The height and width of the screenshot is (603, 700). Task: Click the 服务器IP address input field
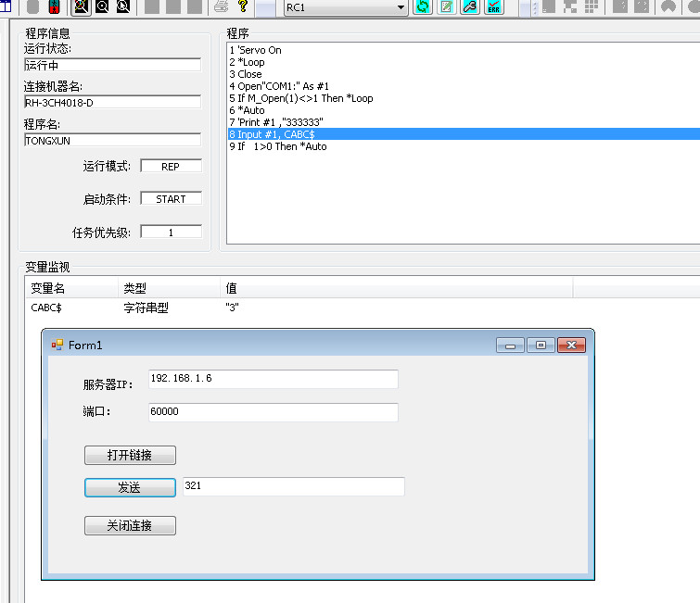click(x=273, y=379)
